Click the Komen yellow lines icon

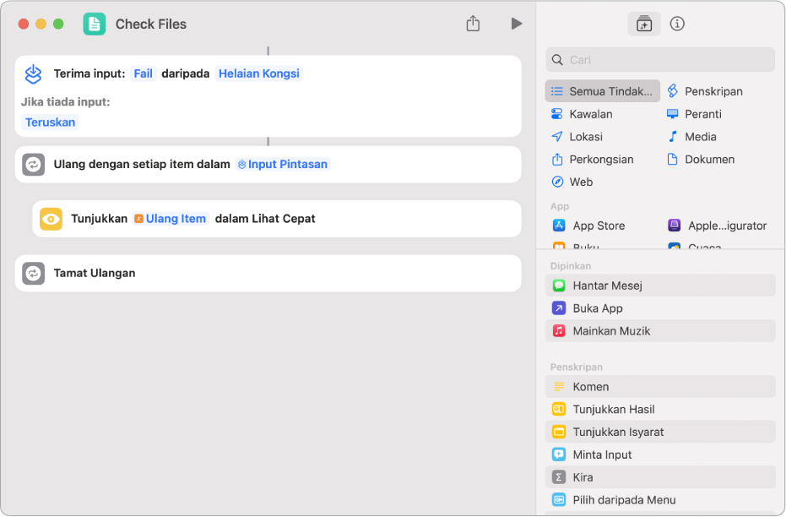558,387
